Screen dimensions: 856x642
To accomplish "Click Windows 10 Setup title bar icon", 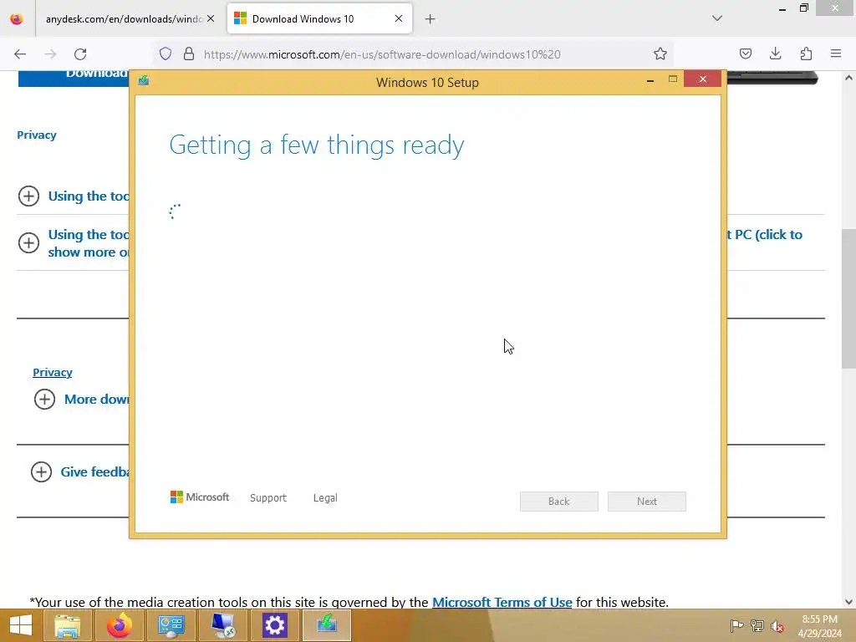I will tap(144, 81).
